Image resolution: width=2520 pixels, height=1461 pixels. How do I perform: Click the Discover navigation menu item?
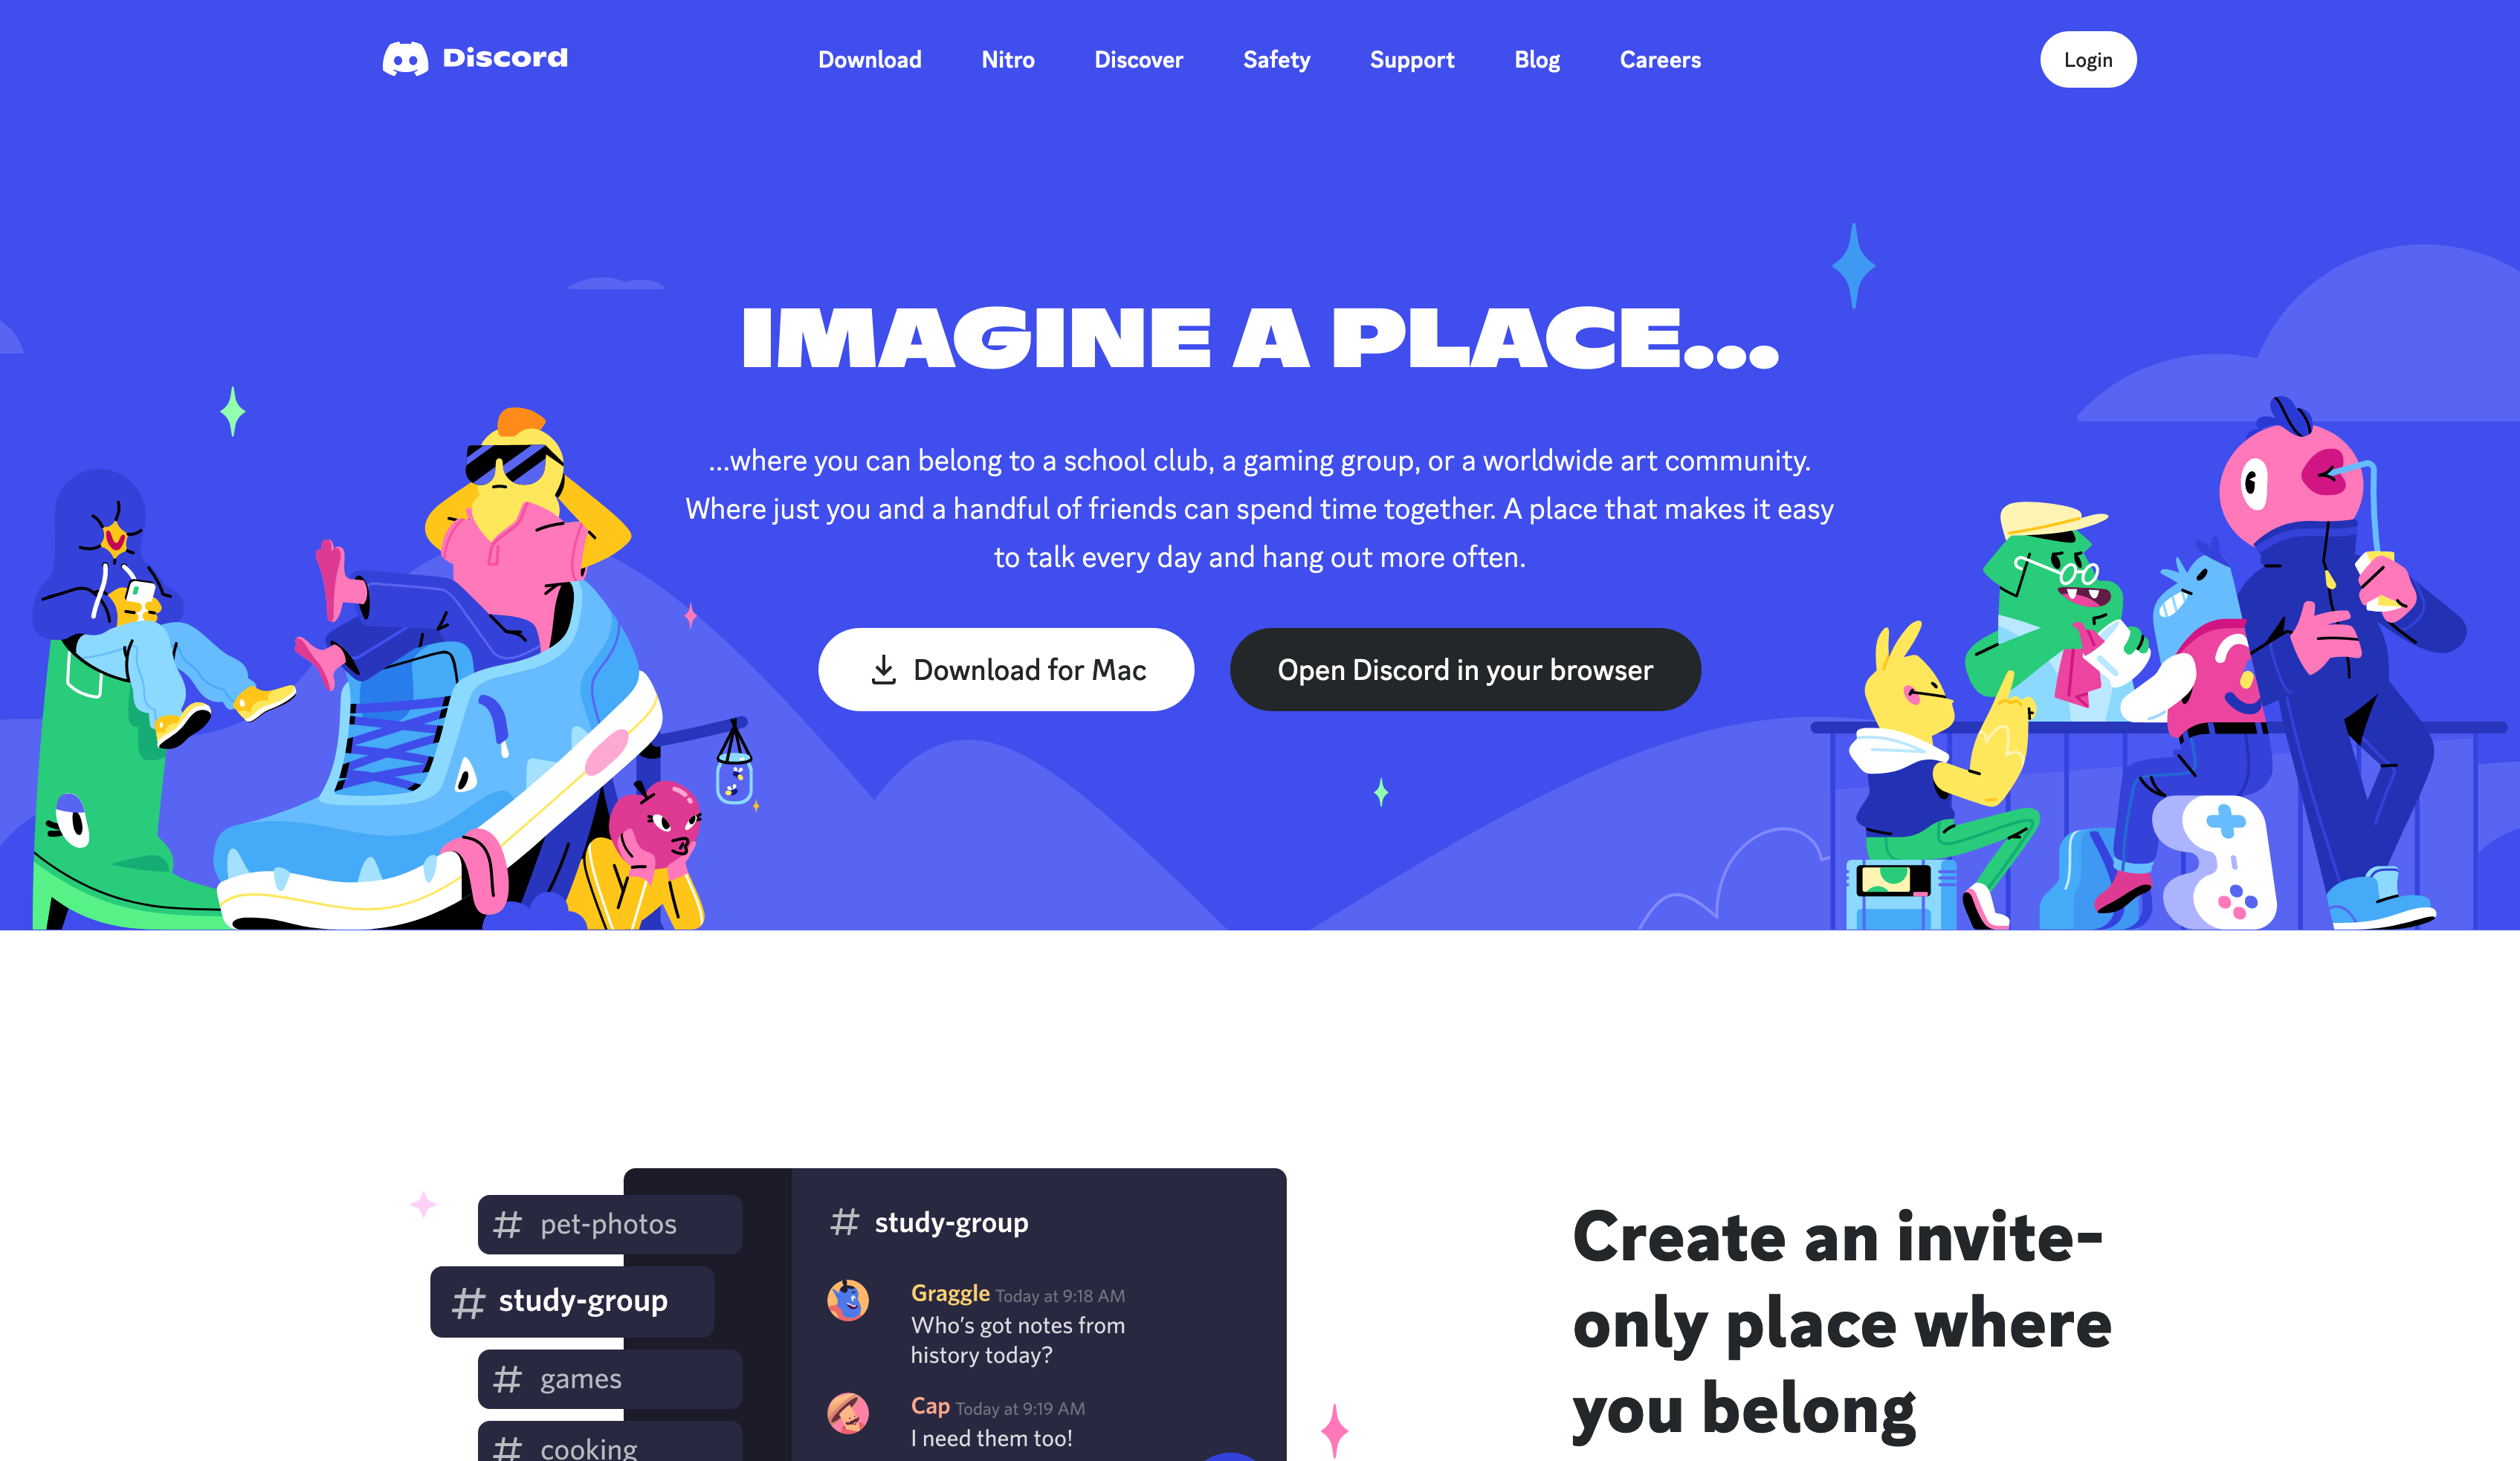coord(1139,59)
